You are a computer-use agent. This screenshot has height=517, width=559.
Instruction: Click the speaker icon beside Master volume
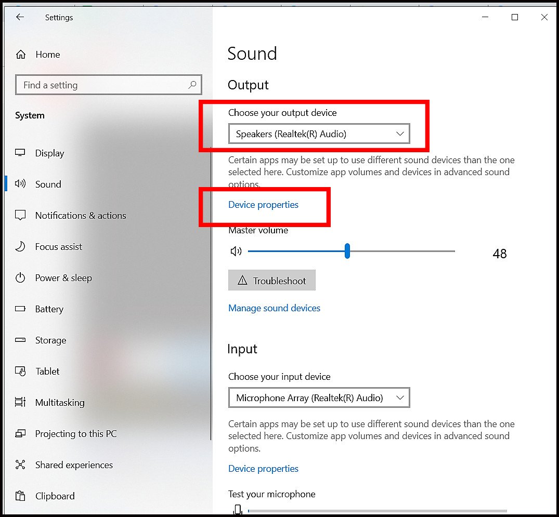tap(236, 251)
